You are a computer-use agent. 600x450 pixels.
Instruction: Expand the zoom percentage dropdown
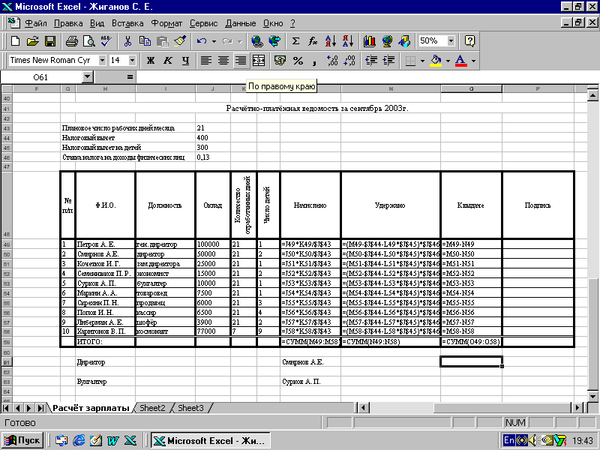450,41
